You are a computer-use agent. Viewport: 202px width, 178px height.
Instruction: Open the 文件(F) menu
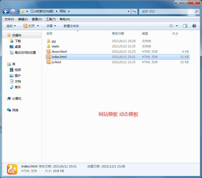tap(9, 19)
